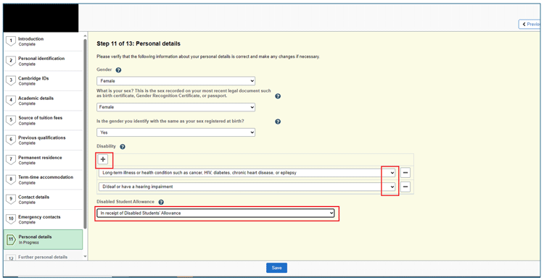Screen dimensions: 544x280
Task: Click step 7 badge for Permanent residence
Action: click(11, 160)
